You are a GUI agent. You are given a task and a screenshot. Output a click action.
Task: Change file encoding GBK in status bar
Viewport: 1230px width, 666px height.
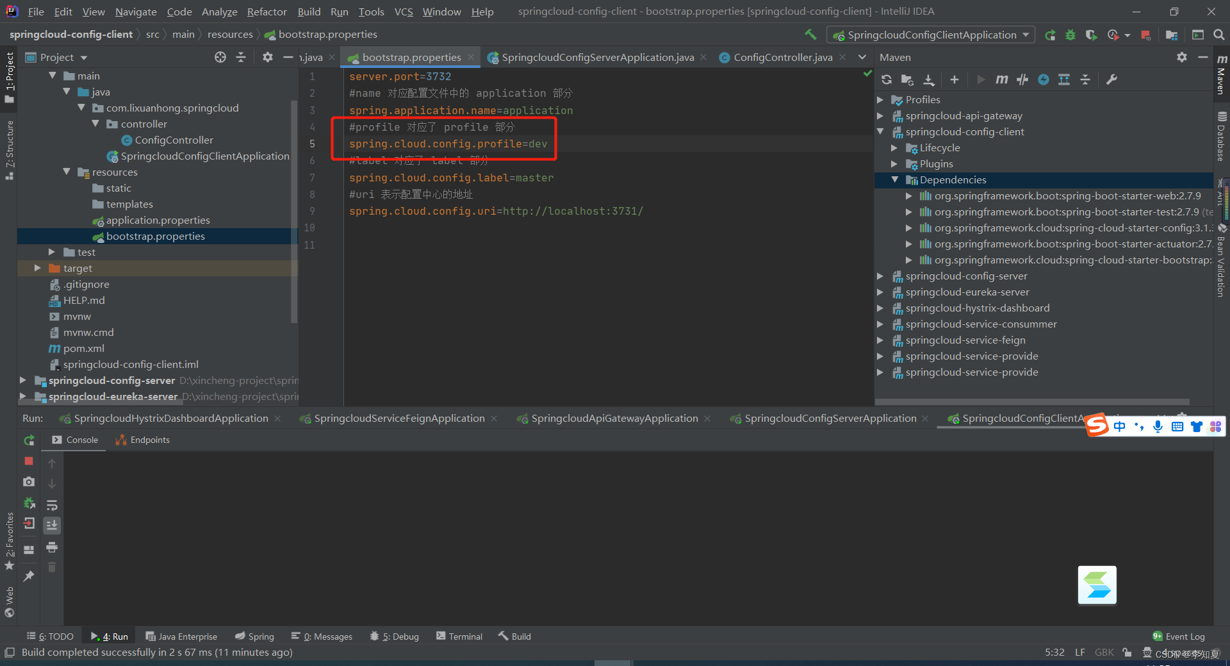[1104, 653]
